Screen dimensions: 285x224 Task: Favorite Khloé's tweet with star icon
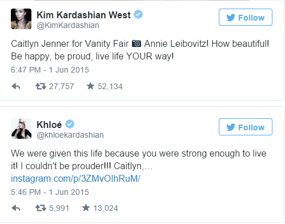click(x=86, y=208)
